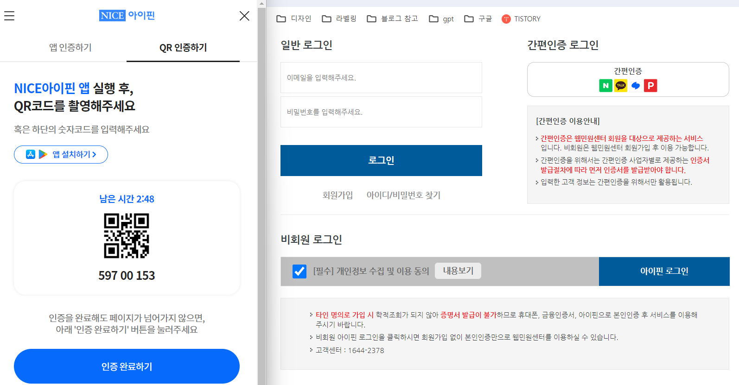Click the [간편인증 이용안내] heading
This screenshot has height=385, width=739.
[568, 121]
